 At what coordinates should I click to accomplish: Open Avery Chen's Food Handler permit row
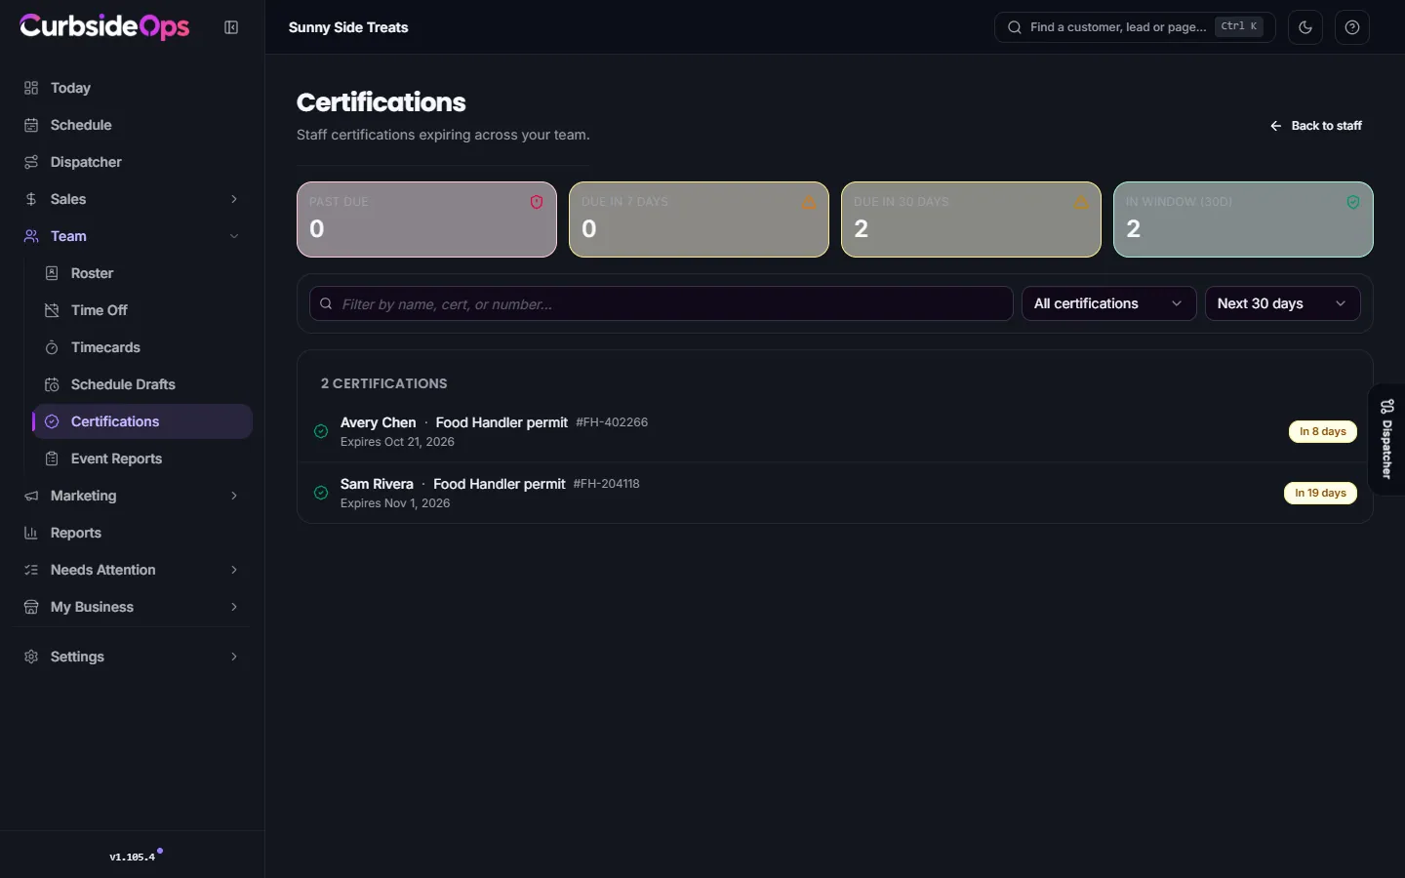(x=834, y=431)
